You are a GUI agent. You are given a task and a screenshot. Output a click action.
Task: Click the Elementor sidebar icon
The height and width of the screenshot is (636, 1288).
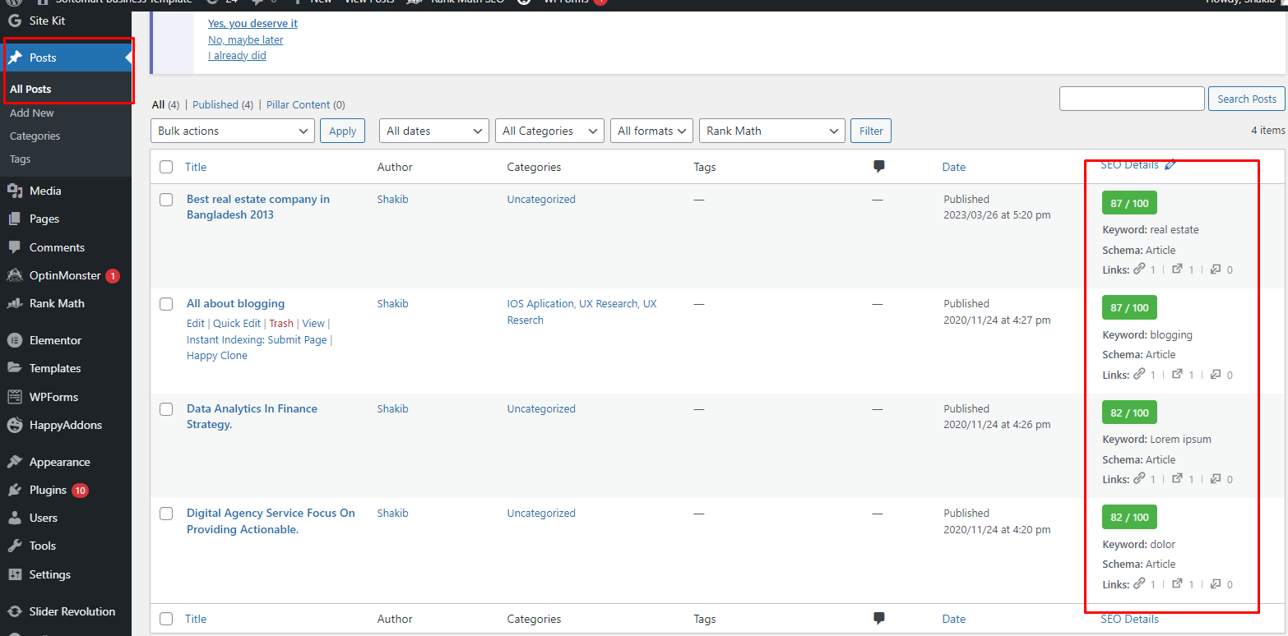point(15,340)
